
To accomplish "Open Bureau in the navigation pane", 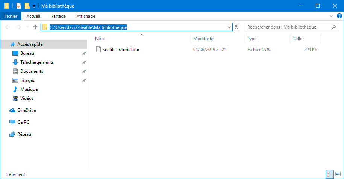I will (27, 53).
